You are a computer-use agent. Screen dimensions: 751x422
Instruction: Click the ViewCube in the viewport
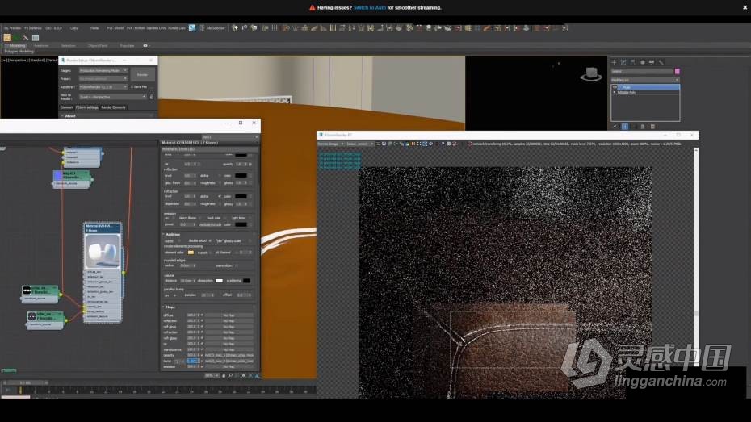(591, 74)
